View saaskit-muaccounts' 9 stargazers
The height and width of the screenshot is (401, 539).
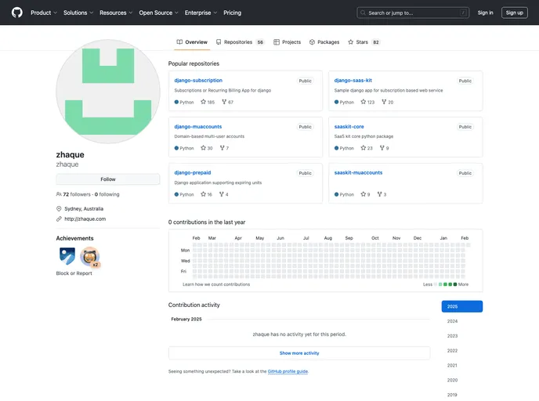click(365, 194)
